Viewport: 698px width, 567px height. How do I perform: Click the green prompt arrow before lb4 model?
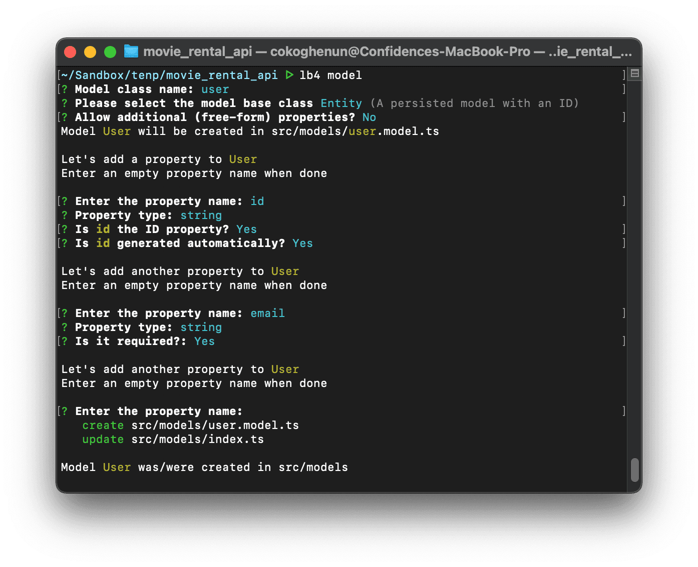click(289, 75)
